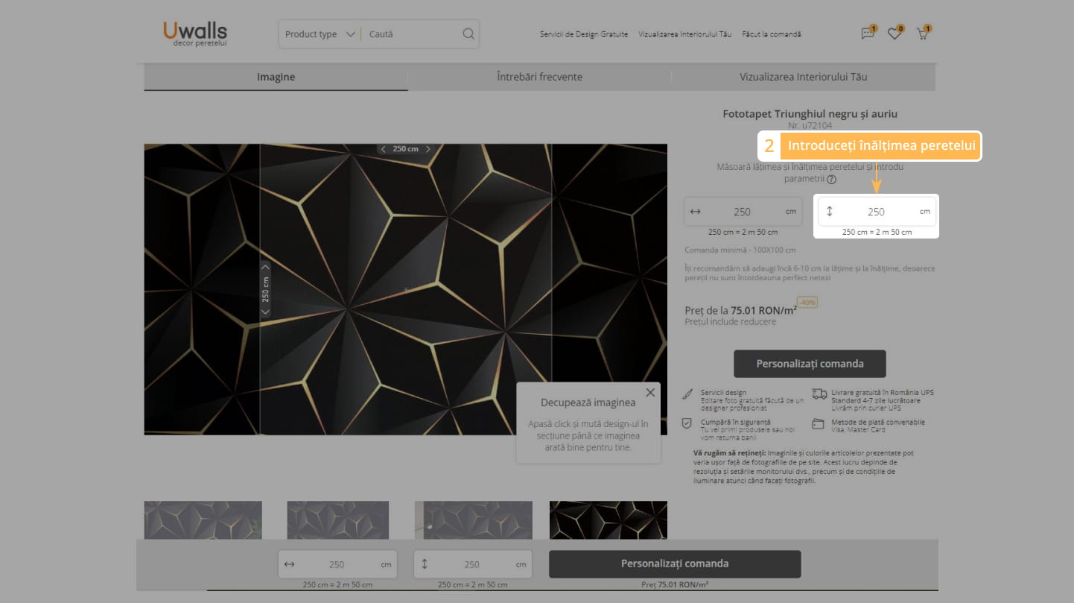Switch to the Întrebări frecvente tab
The height and width of the screenshot is (603, 1074).
coord(539,77)
